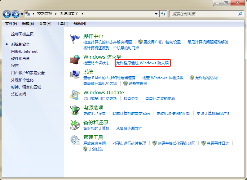Open 用户帐户和家庭安全 category
Image resolution: width=247 pixels, height=180 pixels.
tap(28, 73)
